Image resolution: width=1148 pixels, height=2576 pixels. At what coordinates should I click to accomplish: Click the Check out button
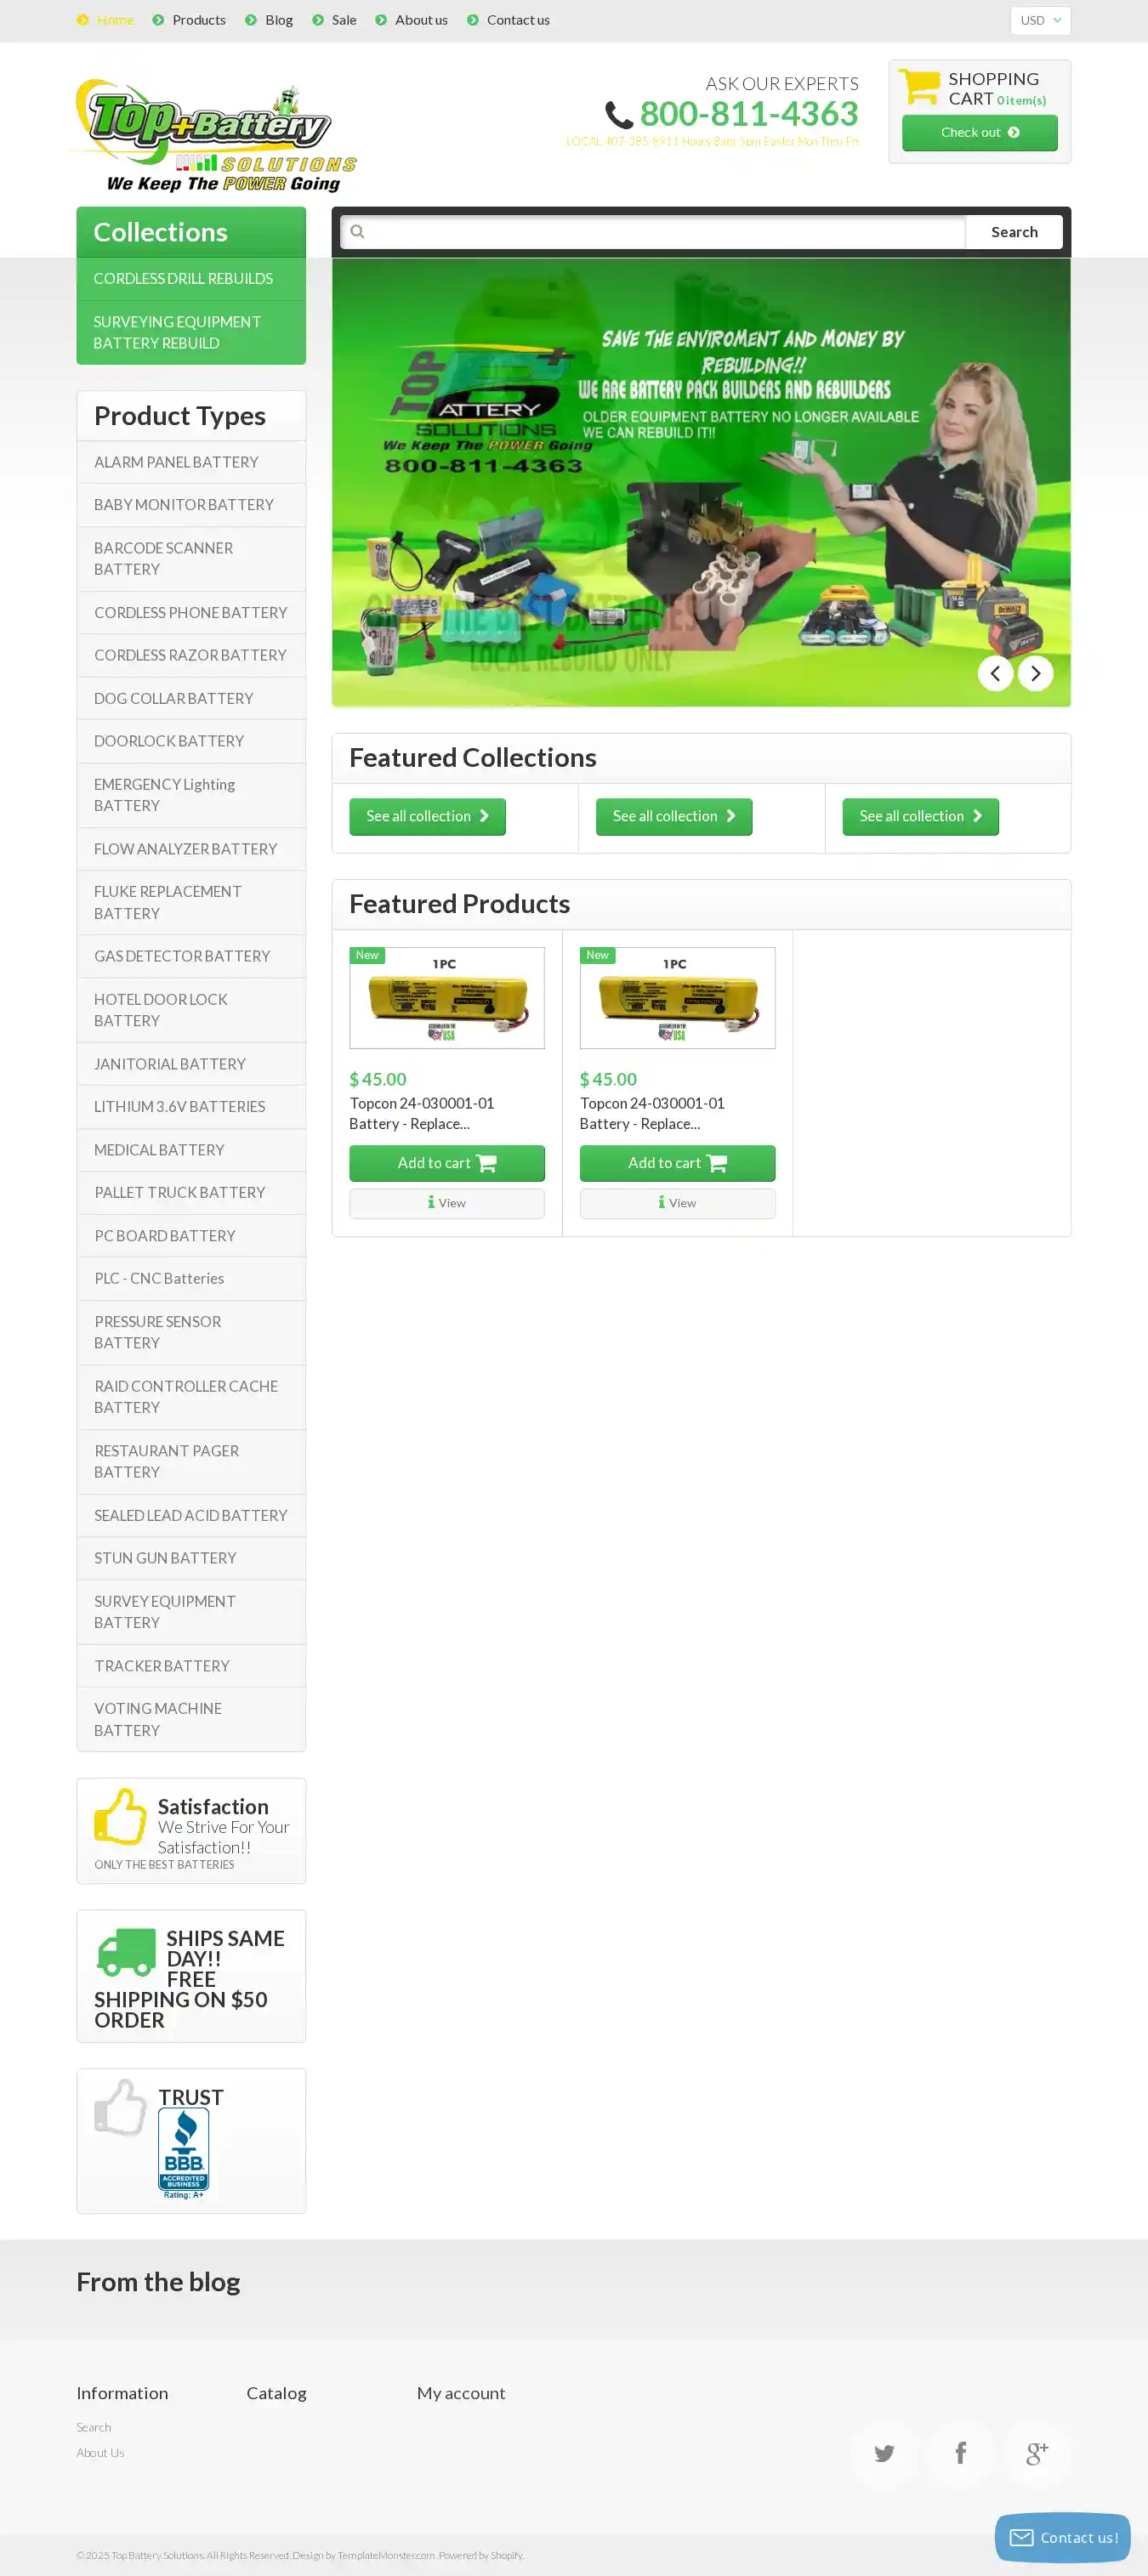pos(980,133)
